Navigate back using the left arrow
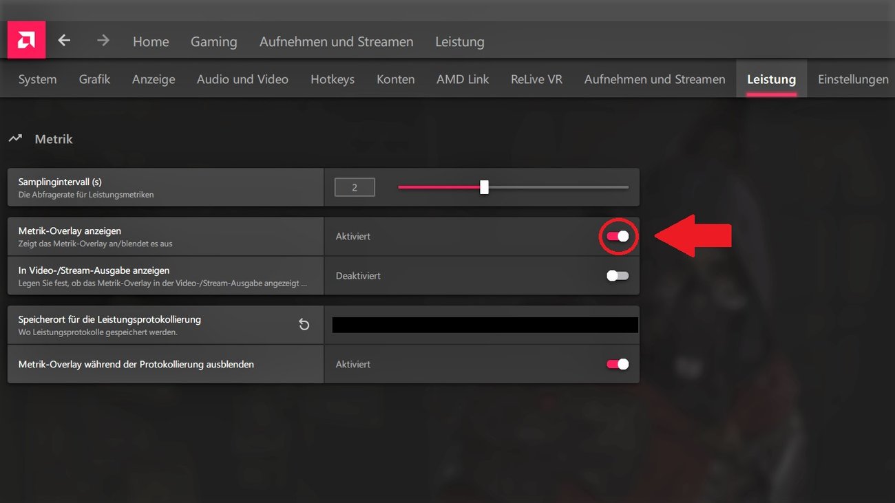Viewport: 895px width, 503px height. [x=64, y=41]
